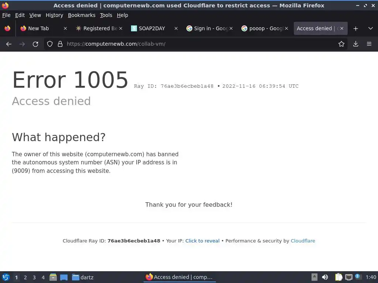Open Firefox hamburger application menu
This screenshot has width=378, height=283.
(x=369, y=44)
